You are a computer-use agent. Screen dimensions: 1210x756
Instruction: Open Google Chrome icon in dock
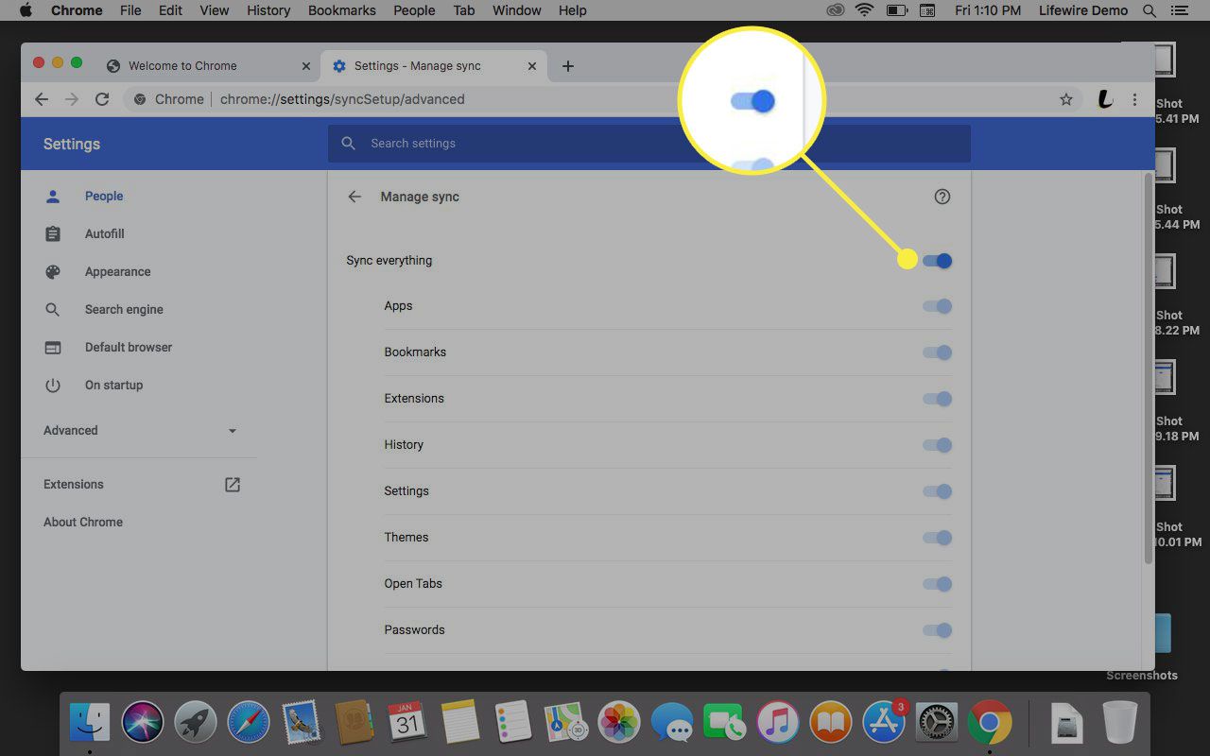click(990, 724)
